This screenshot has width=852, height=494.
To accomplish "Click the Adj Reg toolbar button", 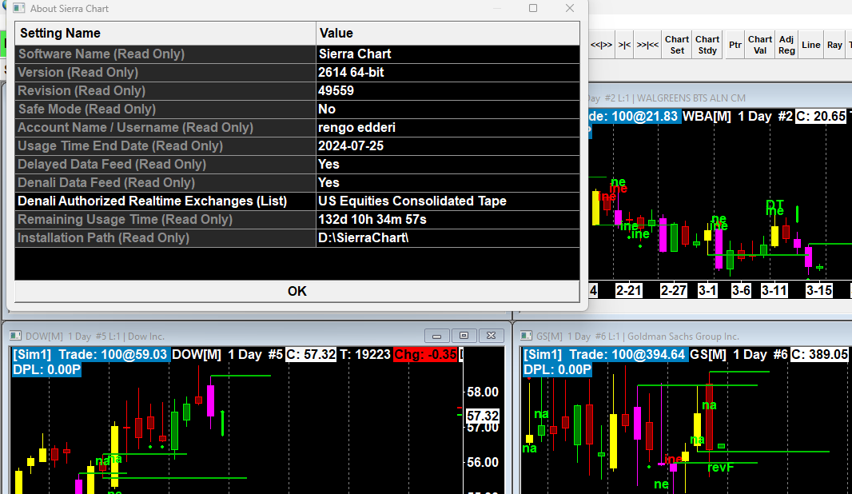I will pos(786,45).
